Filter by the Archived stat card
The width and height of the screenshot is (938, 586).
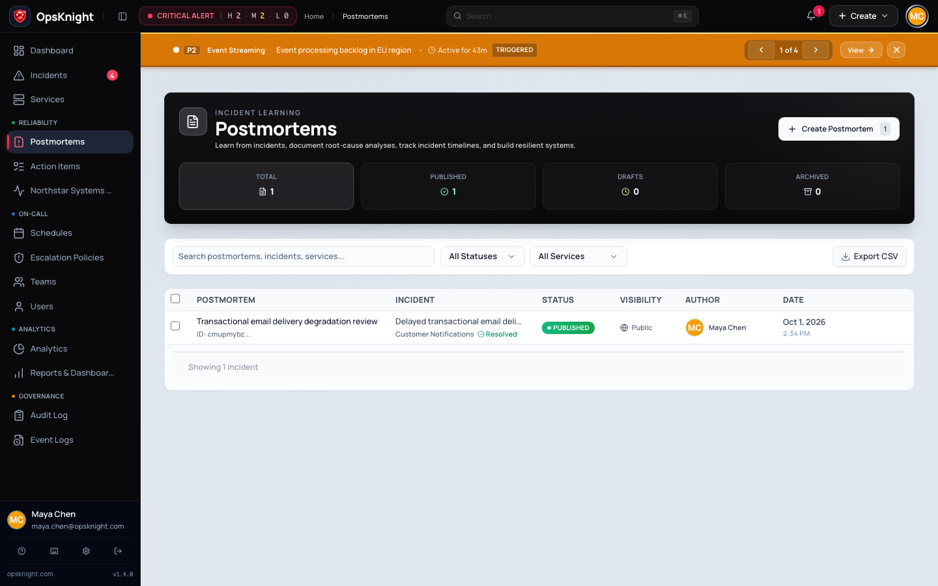click(812, 186)
